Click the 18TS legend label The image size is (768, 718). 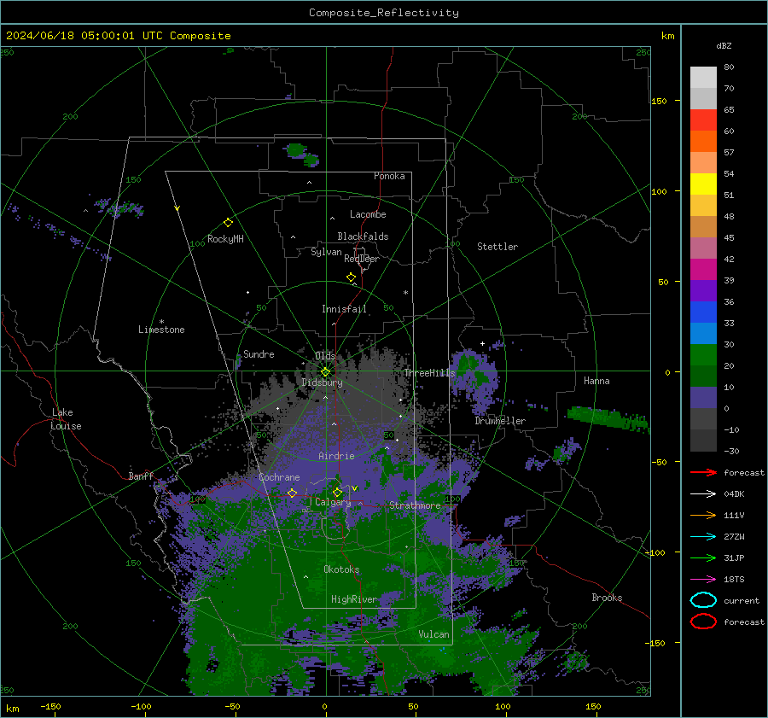coord(734,580)
